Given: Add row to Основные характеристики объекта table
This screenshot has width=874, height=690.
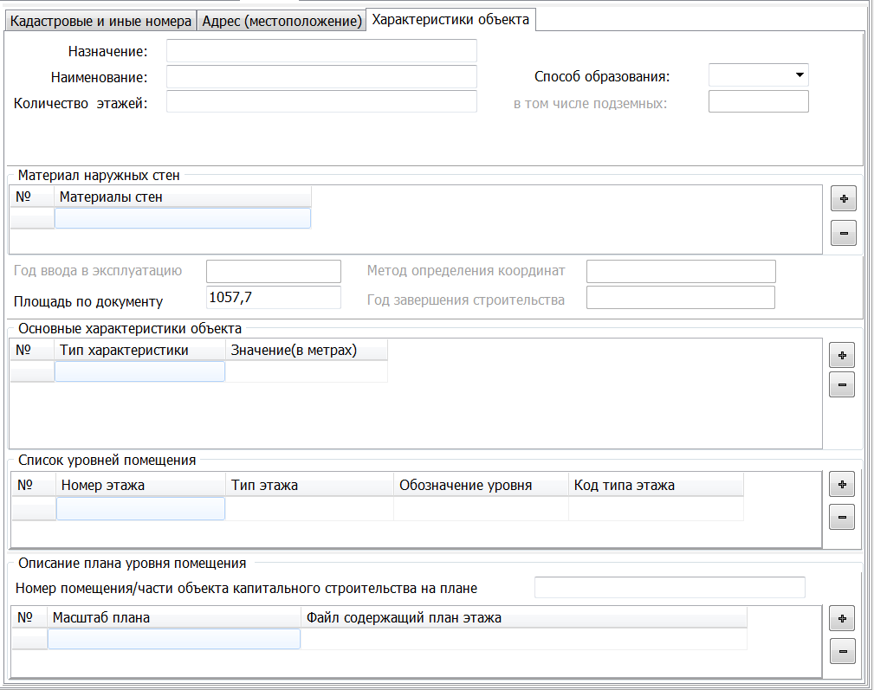Looking at the screenshot, I should coord(842,355).
